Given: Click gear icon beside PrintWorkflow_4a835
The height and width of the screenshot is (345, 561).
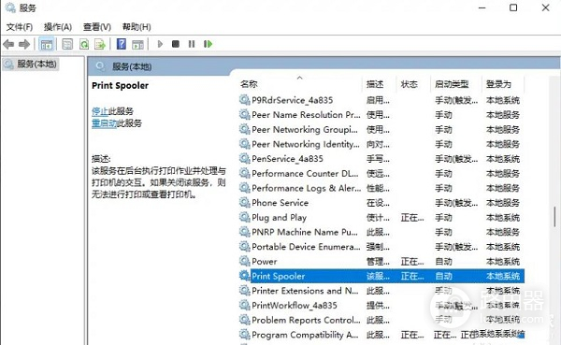Looking at the screenshot, I should pyautogui.click(x=244, y=306).
